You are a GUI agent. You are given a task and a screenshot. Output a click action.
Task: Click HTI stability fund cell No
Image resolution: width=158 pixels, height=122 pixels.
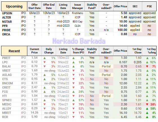(x=92, y=96)
